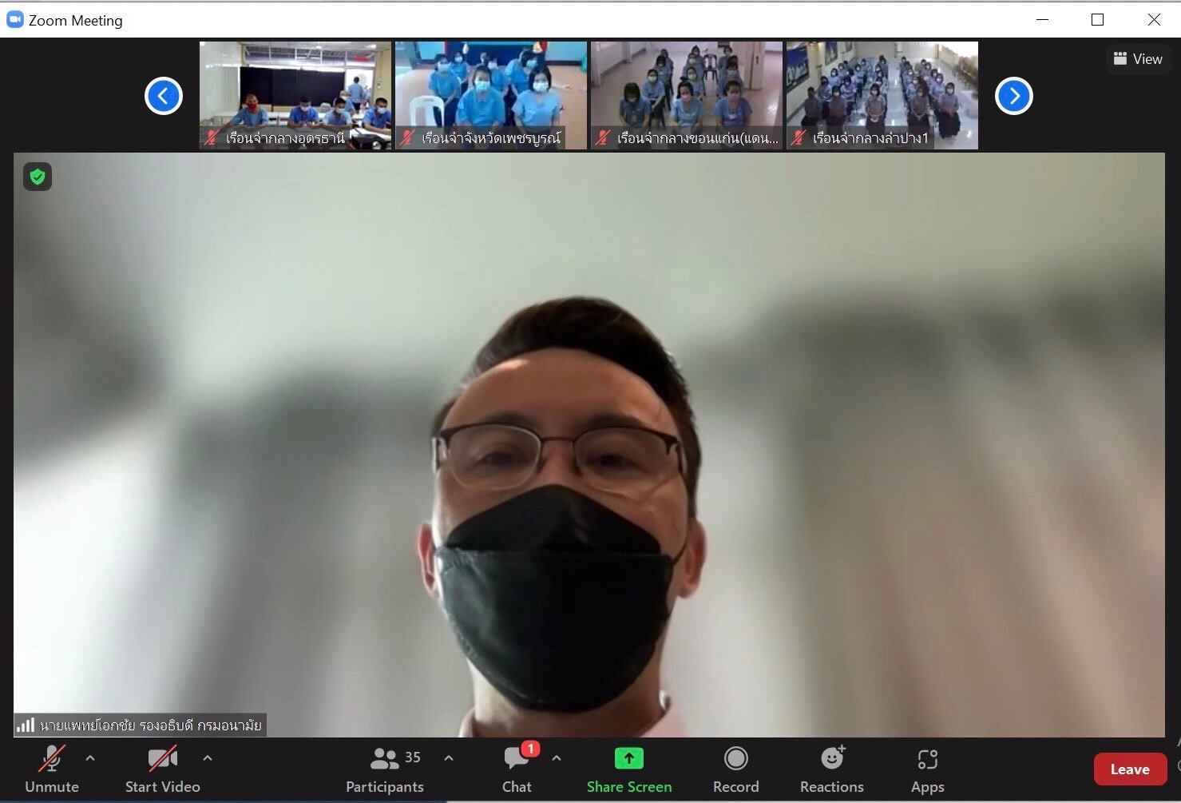Leave the meeting with red button
Image resolution: width=1181 pixels, height=803 pixels.
[1129, 769]
